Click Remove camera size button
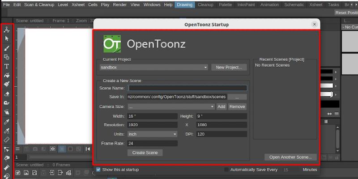 (x=237, y=107)
